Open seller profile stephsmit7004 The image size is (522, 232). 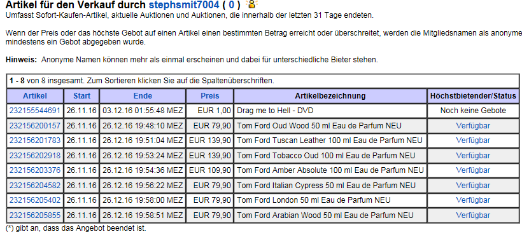click(x=184, y=4)
